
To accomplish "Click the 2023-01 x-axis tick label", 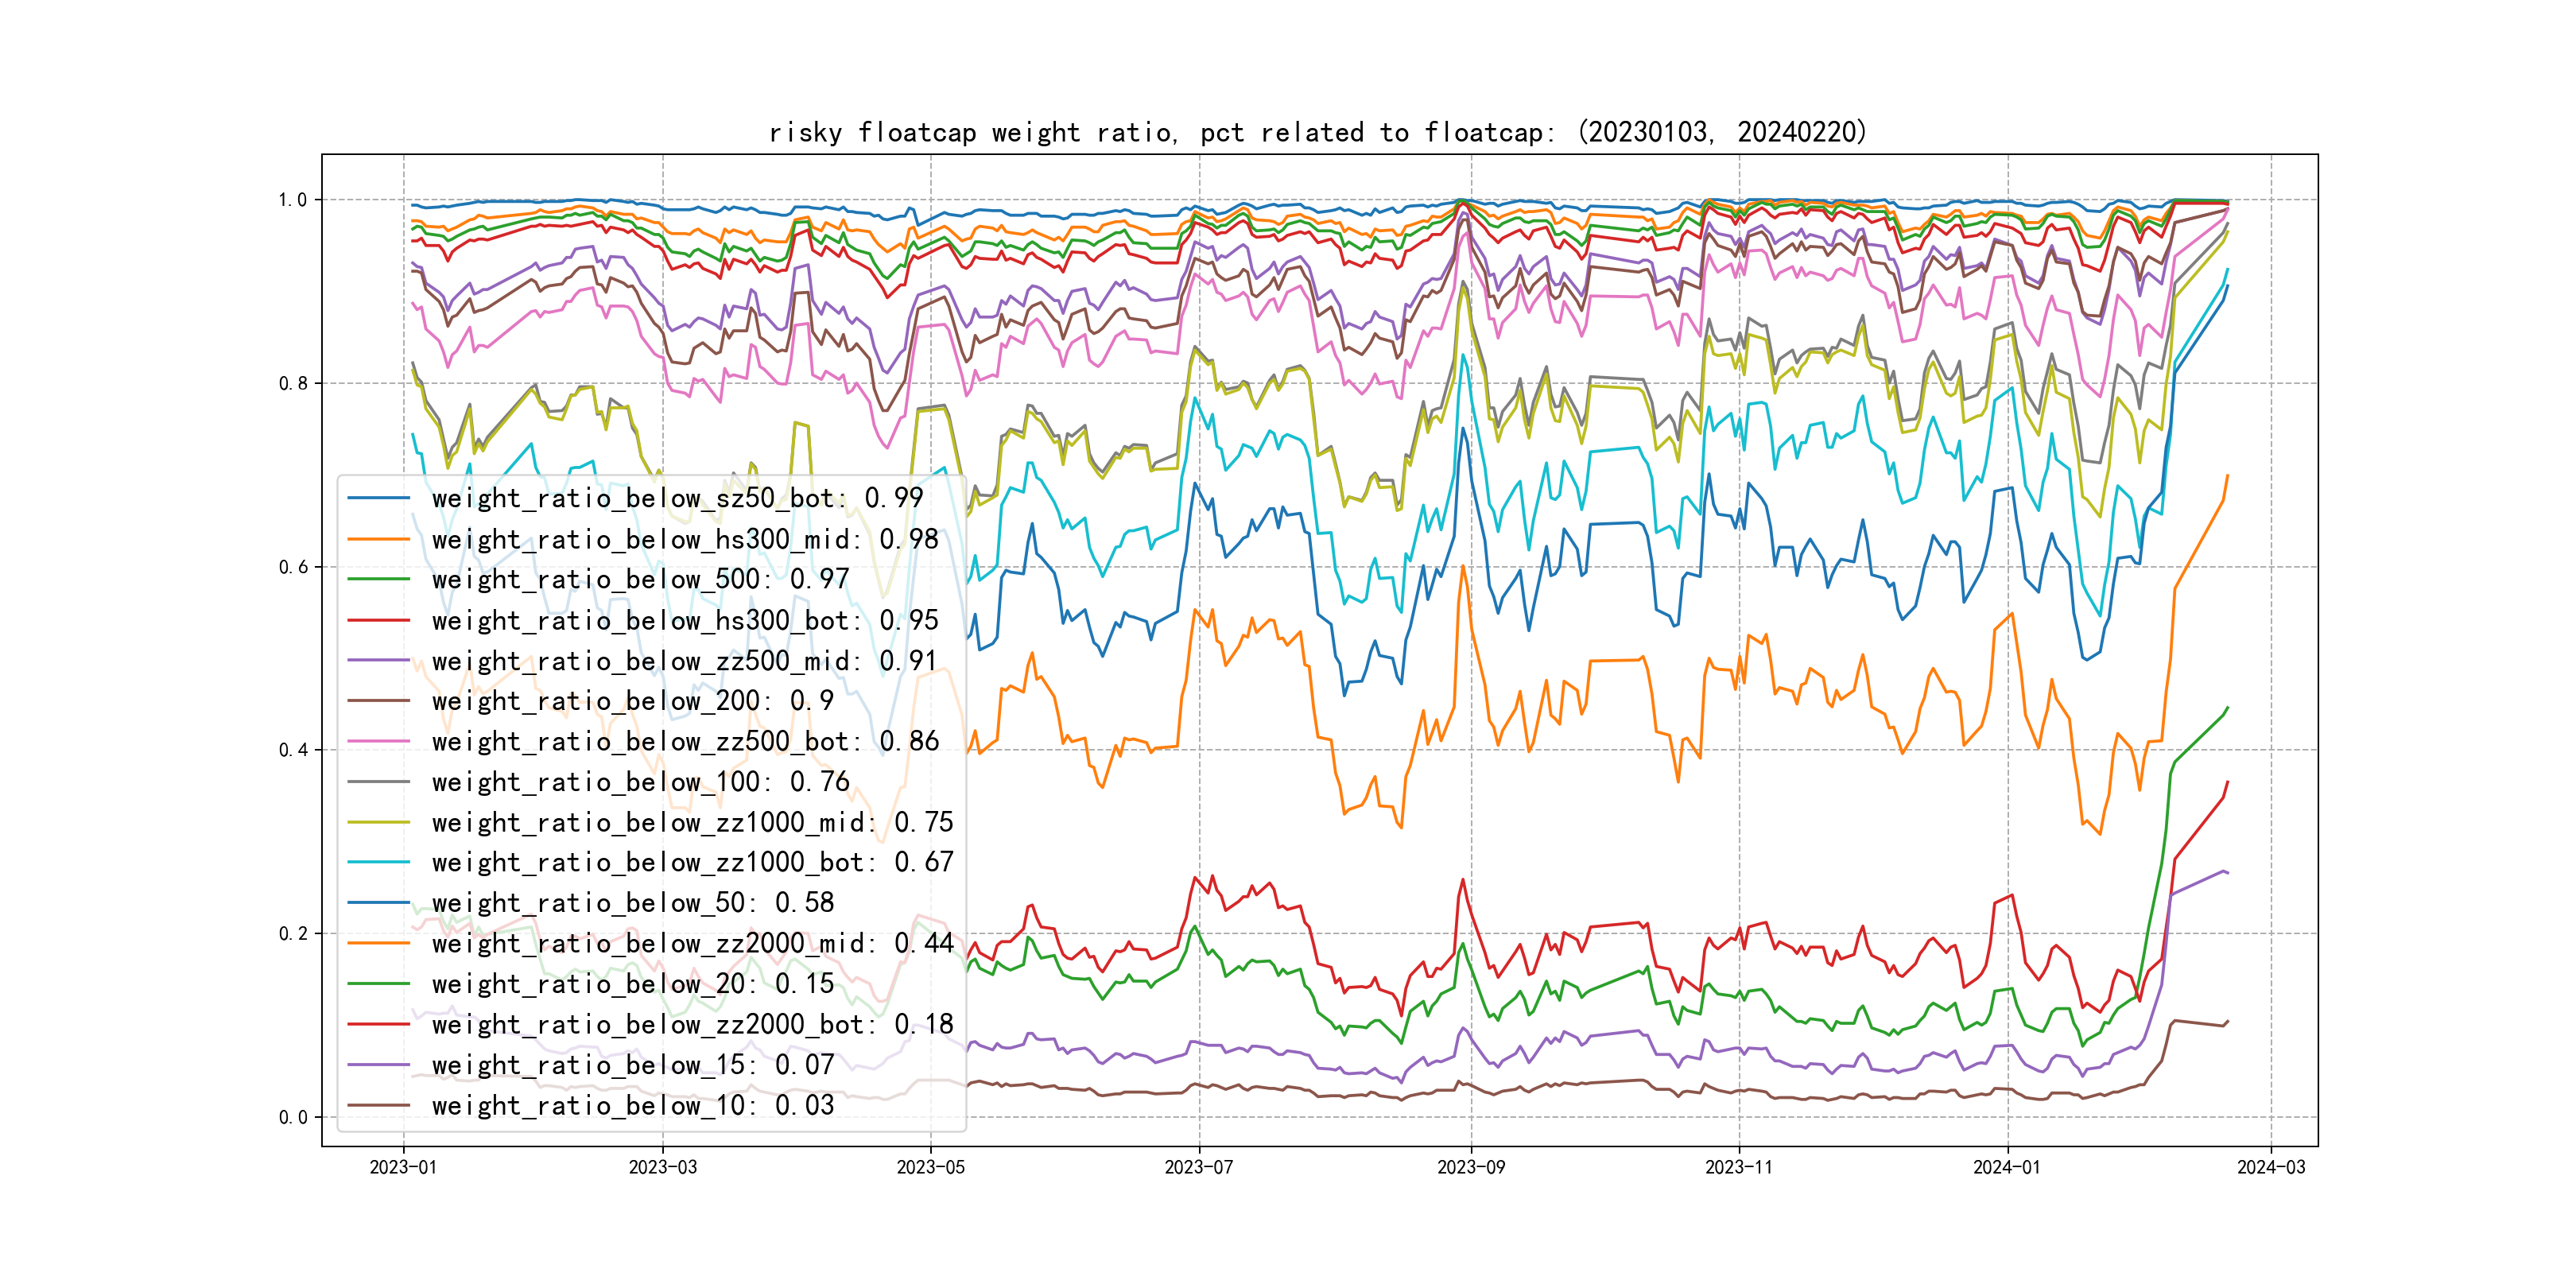I will click(403, 1167).
